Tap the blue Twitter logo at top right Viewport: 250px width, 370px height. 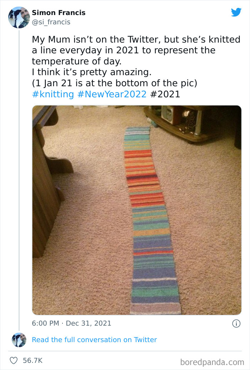pyautogui.click(x=236, y=12)
